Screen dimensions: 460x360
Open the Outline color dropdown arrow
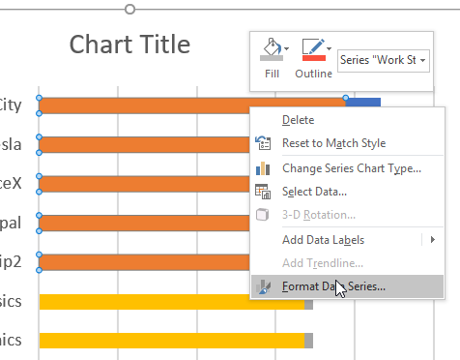coord(329,49)
